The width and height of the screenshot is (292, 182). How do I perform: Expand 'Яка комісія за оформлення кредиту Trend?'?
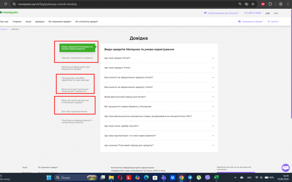(159, 87)
